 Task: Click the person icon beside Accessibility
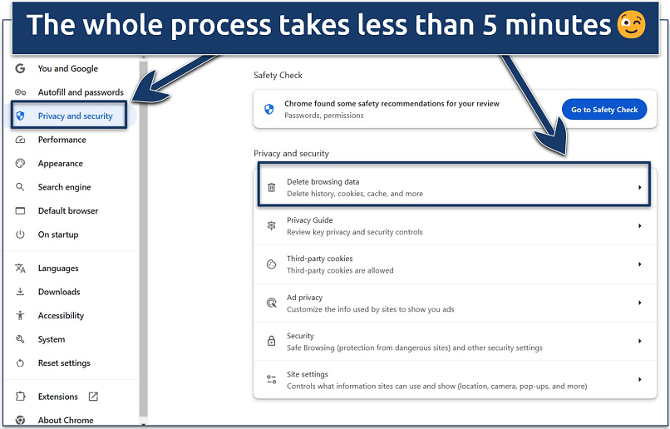(20, 315)
